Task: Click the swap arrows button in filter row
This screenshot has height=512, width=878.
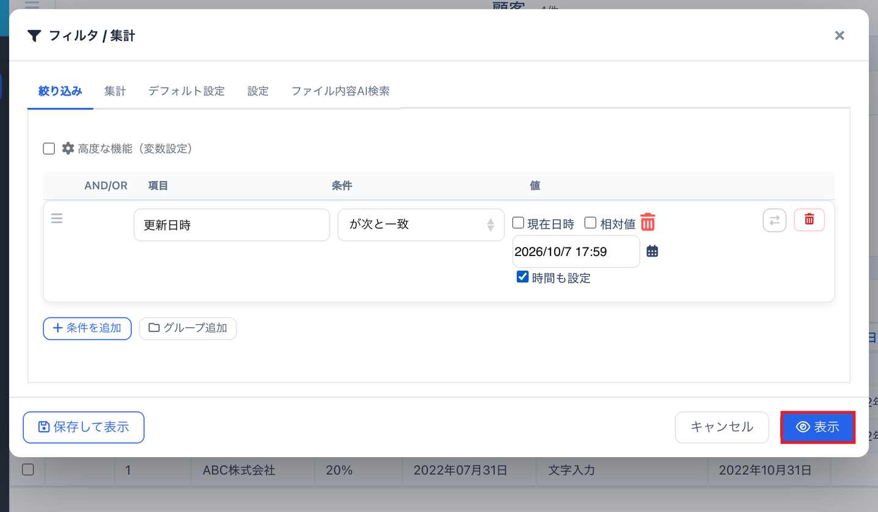Action: pos(774,220)
